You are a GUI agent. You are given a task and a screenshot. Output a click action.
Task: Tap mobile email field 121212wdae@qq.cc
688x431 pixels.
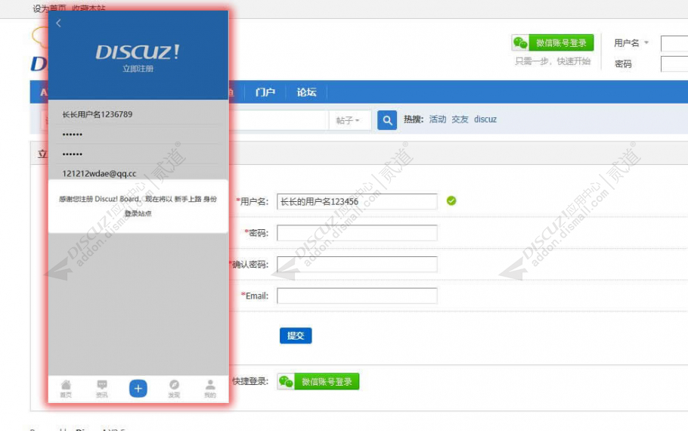(x=137, y=173)
